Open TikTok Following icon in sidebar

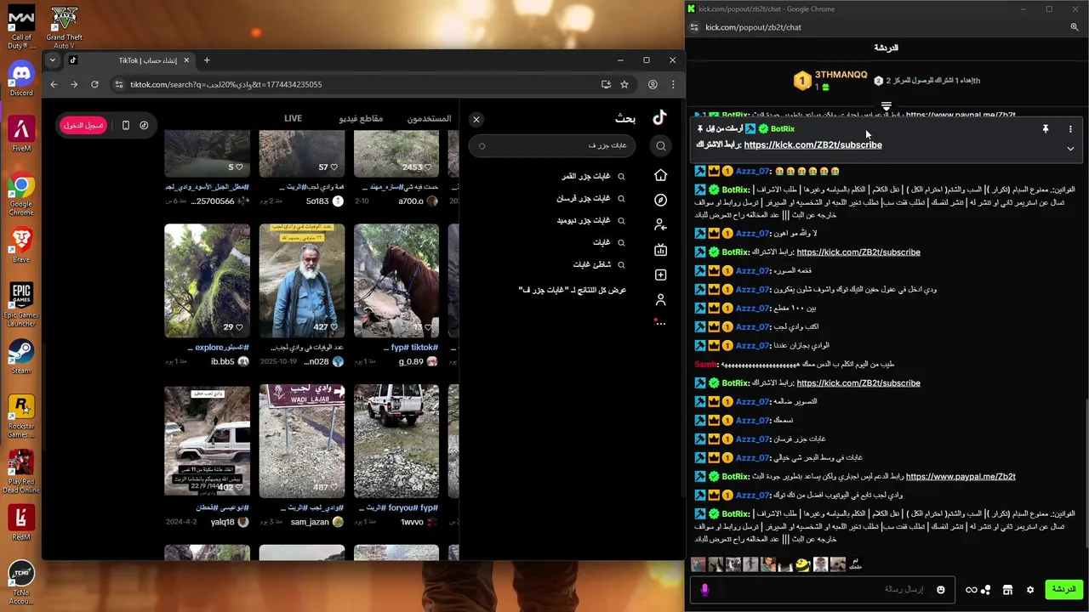coord(660,224)
